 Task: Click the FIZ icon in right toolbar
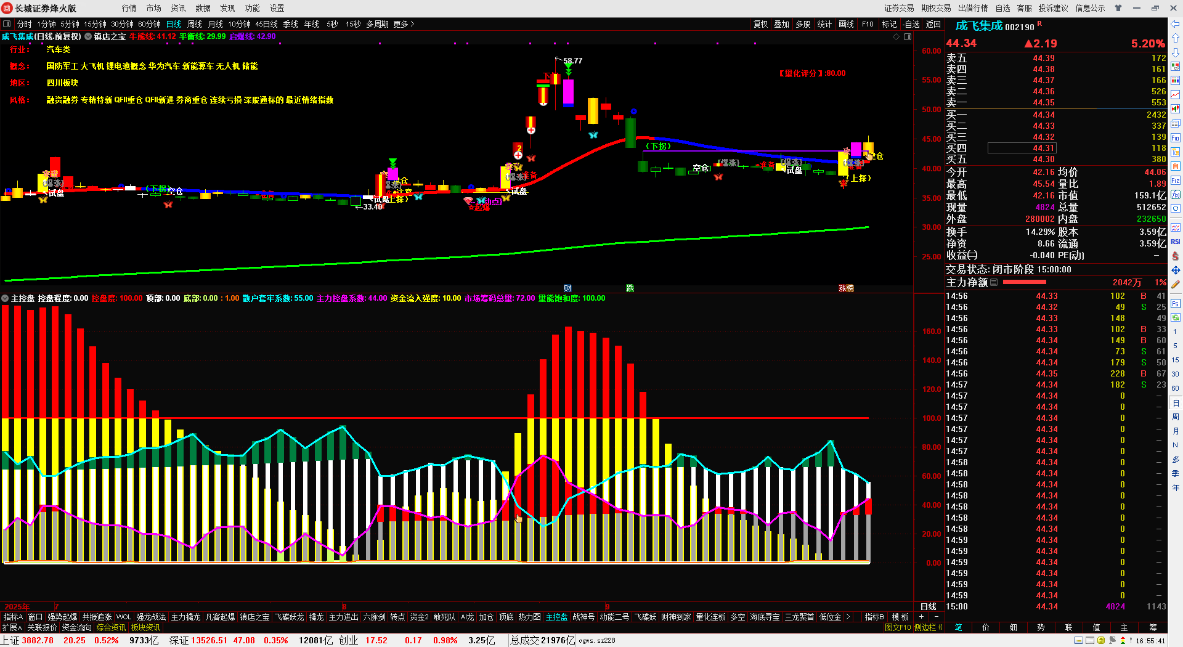[1176, 181]
